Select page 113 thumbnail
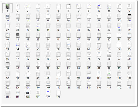 click(89, 83)
